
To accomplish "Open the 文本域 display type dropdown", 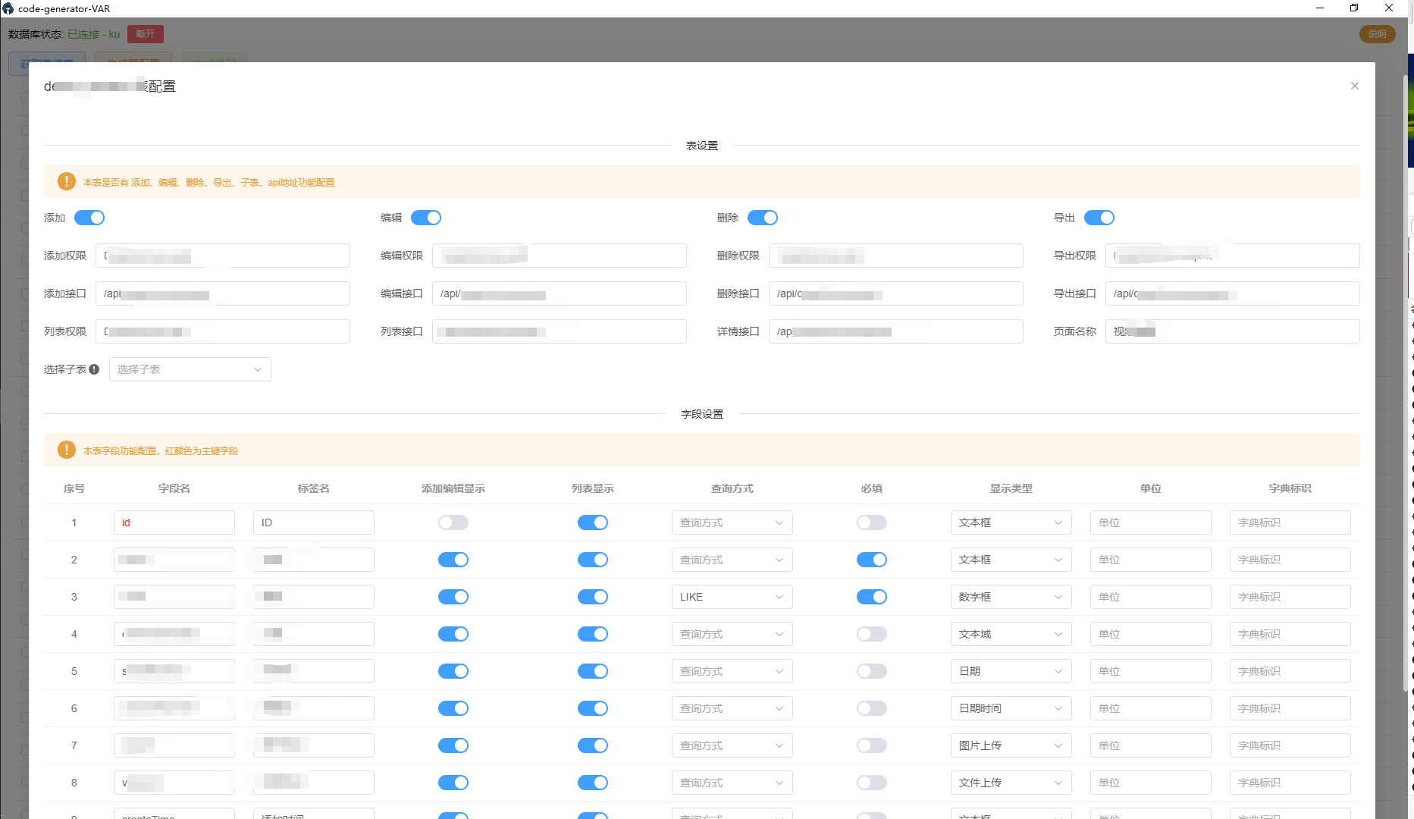I will click(1011, 634).
